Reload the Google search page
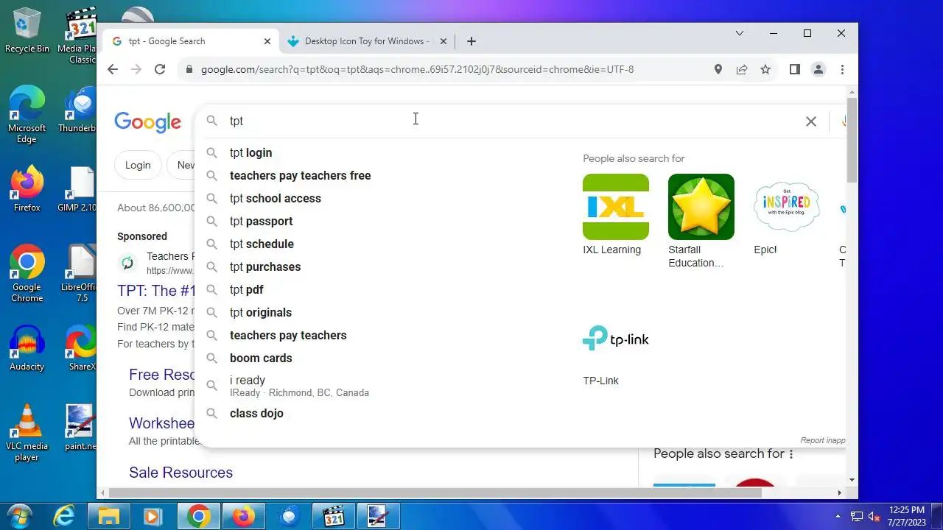Image resolution: width=943 pixels, height=530 pixels. 160,69
